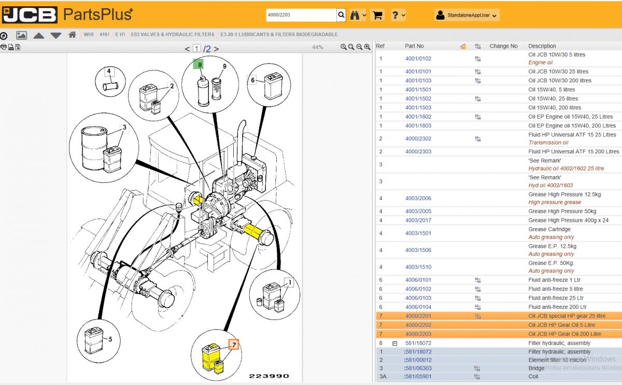Screen dimensions: 622x385
Task: Open part number 581/18072 in row 8
Action: click(418, 343)
